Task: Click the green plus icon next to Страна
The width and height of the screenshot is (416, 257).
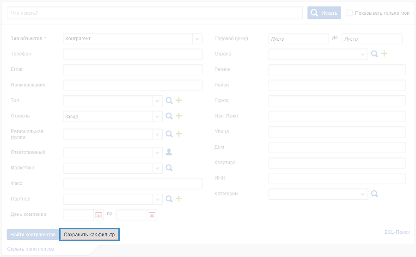Action: [x=384, y=54]
